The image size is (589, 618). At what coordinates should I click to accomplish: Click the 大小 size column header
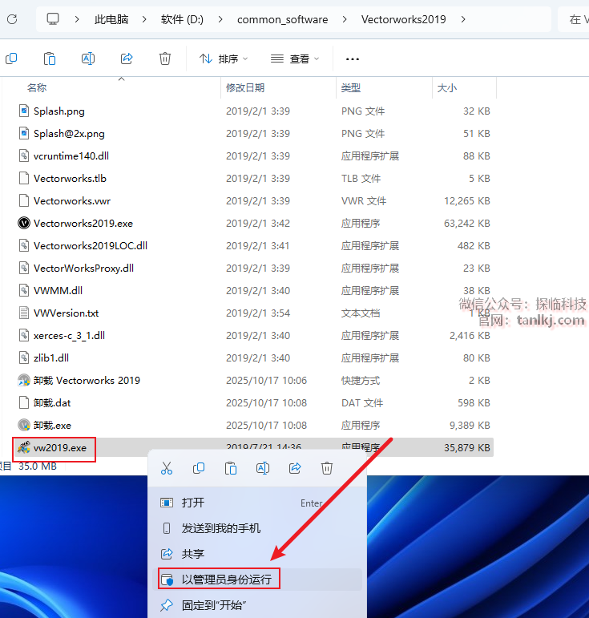[446, 87]
